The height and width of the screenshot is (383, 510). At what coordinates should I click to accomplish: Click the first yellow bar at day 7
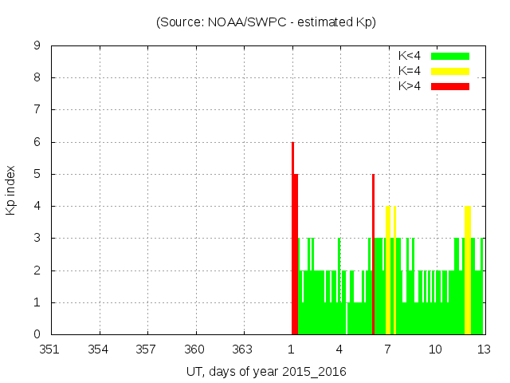(388, 271)
